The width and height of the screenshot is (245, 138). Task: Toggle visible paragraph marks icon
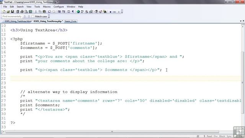[x=73, y=12]
